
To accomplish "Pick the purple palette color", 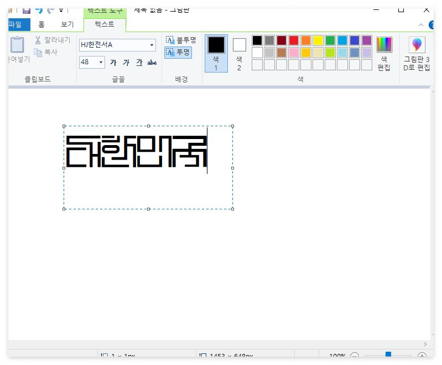I will [x=366, y=40].
